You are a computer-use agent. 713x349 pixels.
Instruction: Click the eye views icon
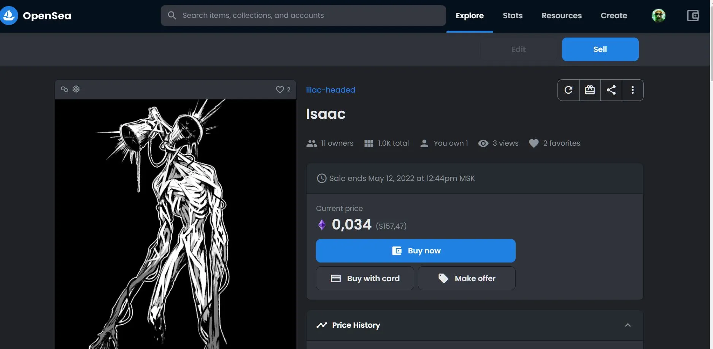pyautogui.click(x=483, y=143)
